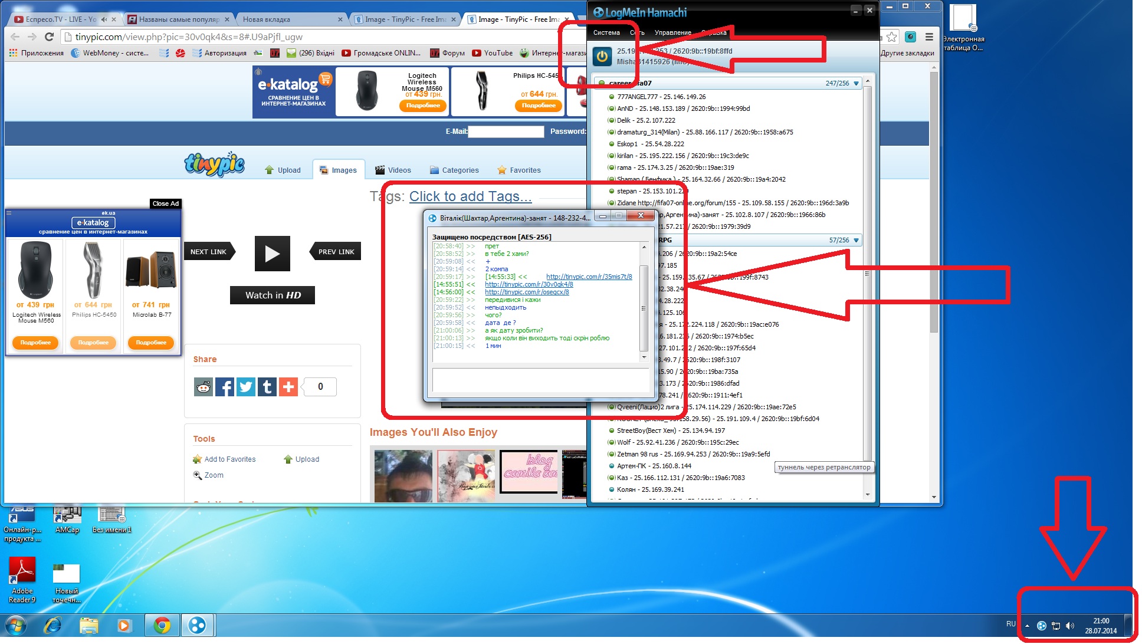1142x644 pixels.
Task: Click the tray volume speaker icon
Action: 1070,626
